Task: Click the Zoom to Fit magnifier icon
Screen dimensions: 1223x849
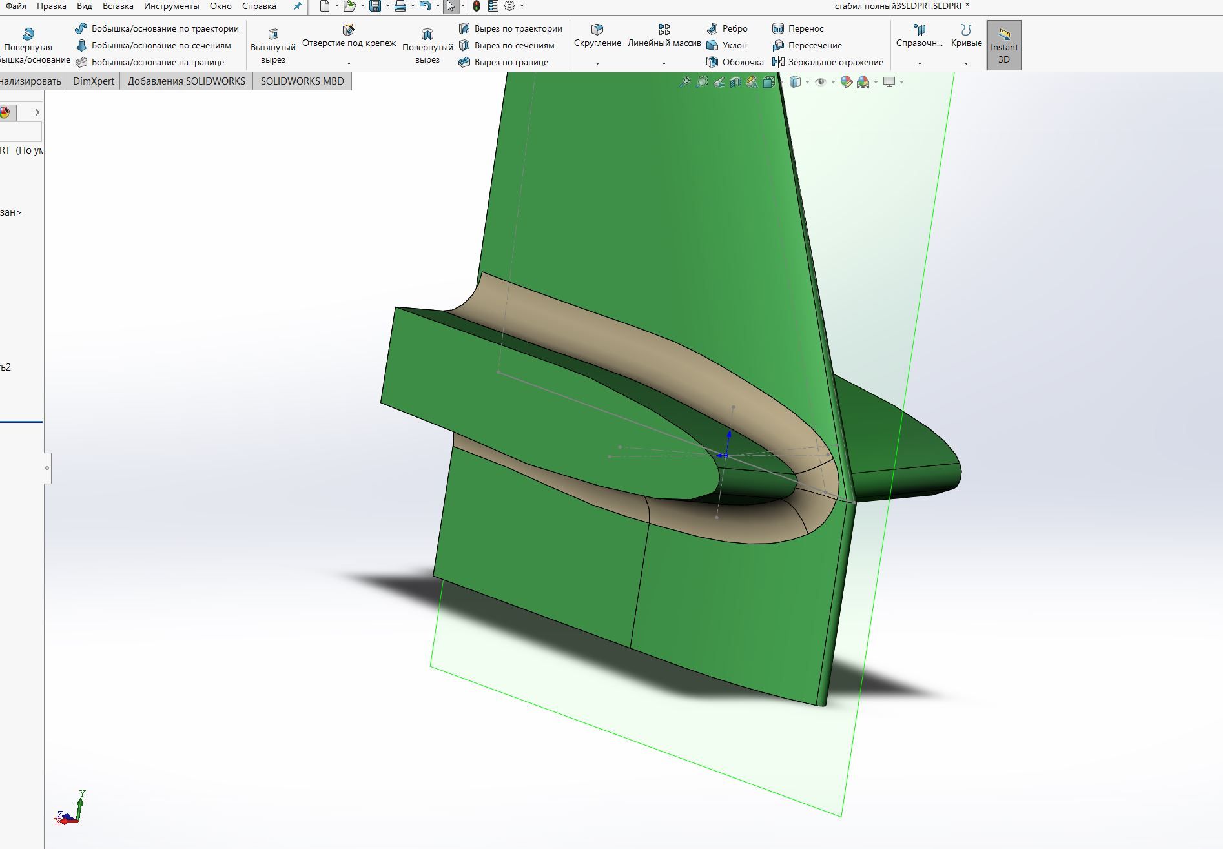Action: pos(684,82)
